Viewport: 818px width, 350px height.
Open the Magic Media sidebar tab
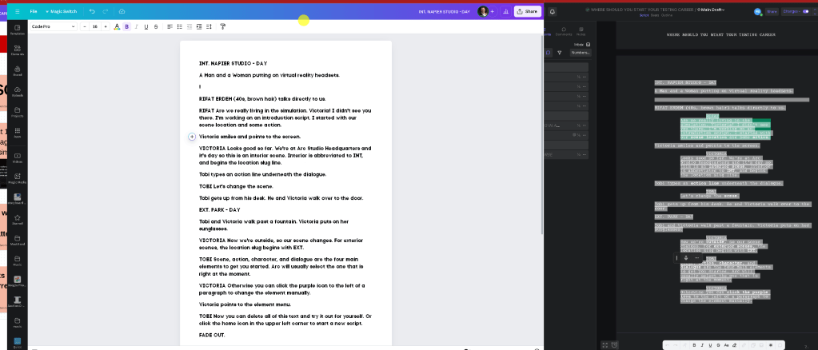18,179
